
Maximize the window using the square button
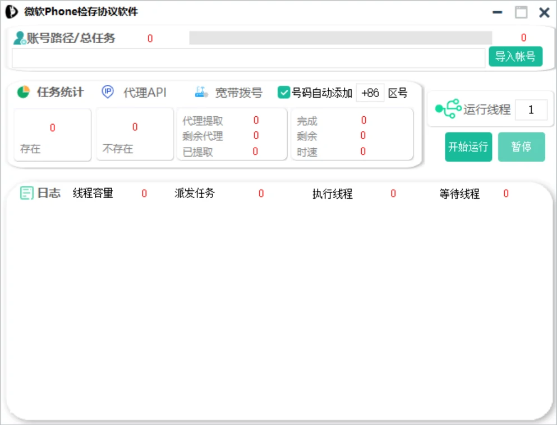(x=521, y=12)
